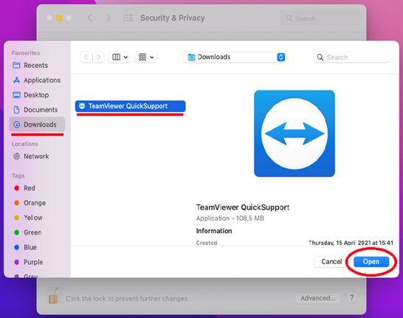Click the Downloads arrow icon in sidebar
The height and width of the screenshot is (318, 403).
tap(16, 125)
